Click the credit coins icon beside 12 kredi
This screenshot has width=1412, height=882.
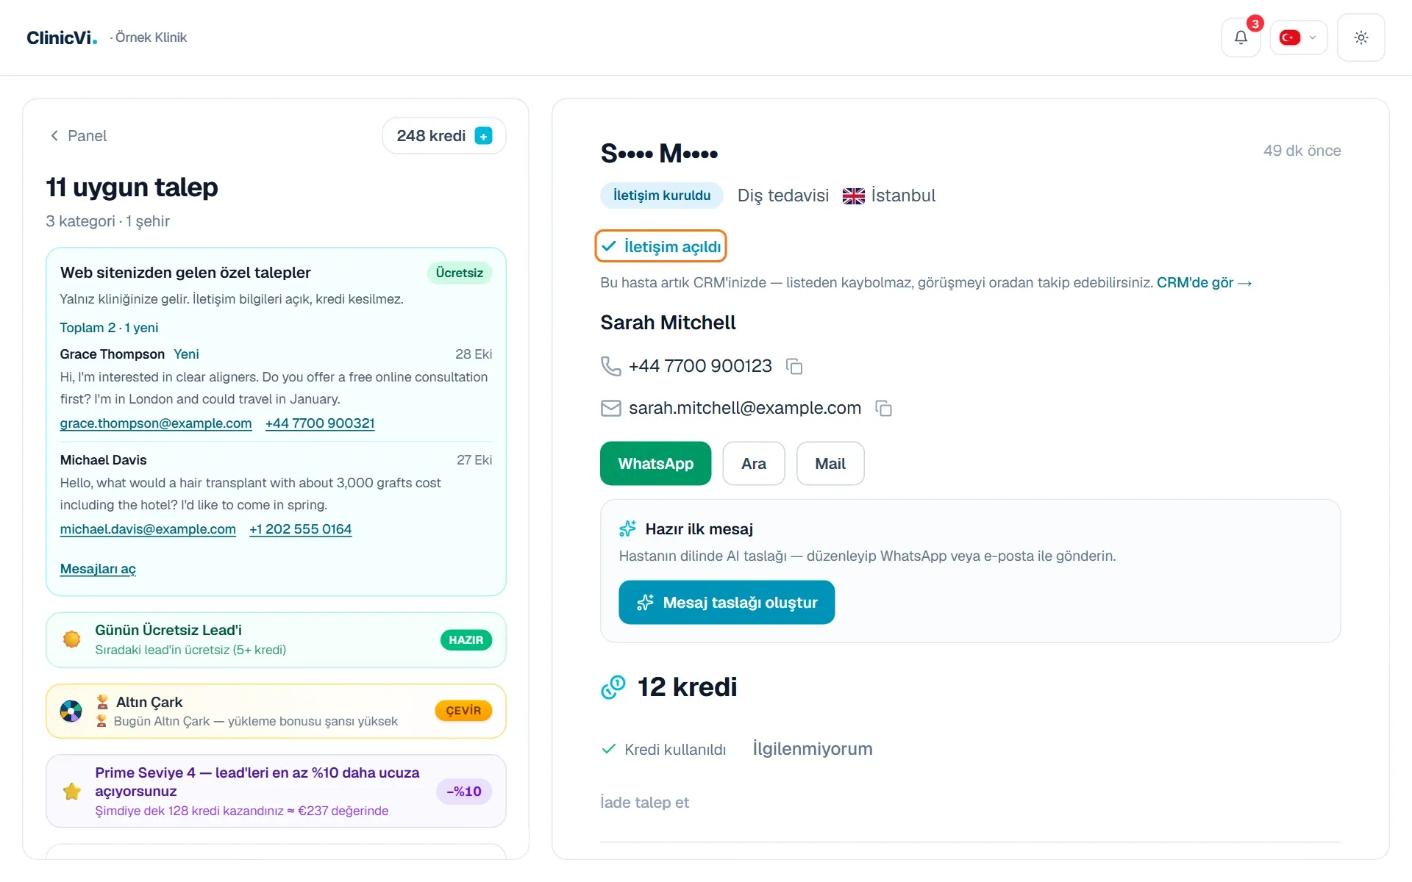613,687
